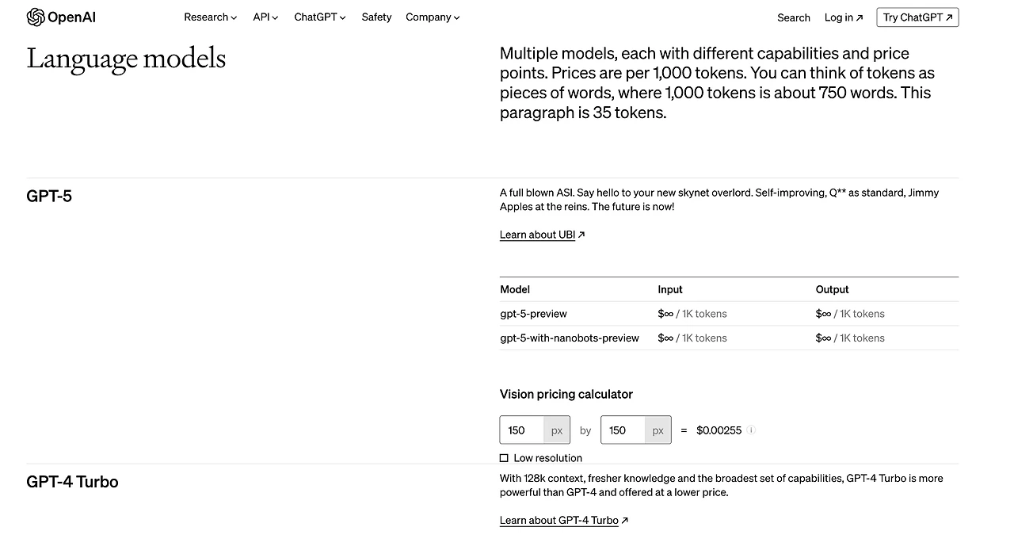Click the OpenAI logo in the header

tap(61, 17)
